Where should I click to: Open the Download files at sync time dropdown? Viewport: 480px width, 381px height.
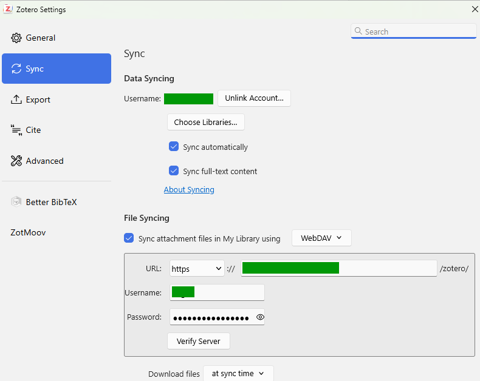[238, 373]
